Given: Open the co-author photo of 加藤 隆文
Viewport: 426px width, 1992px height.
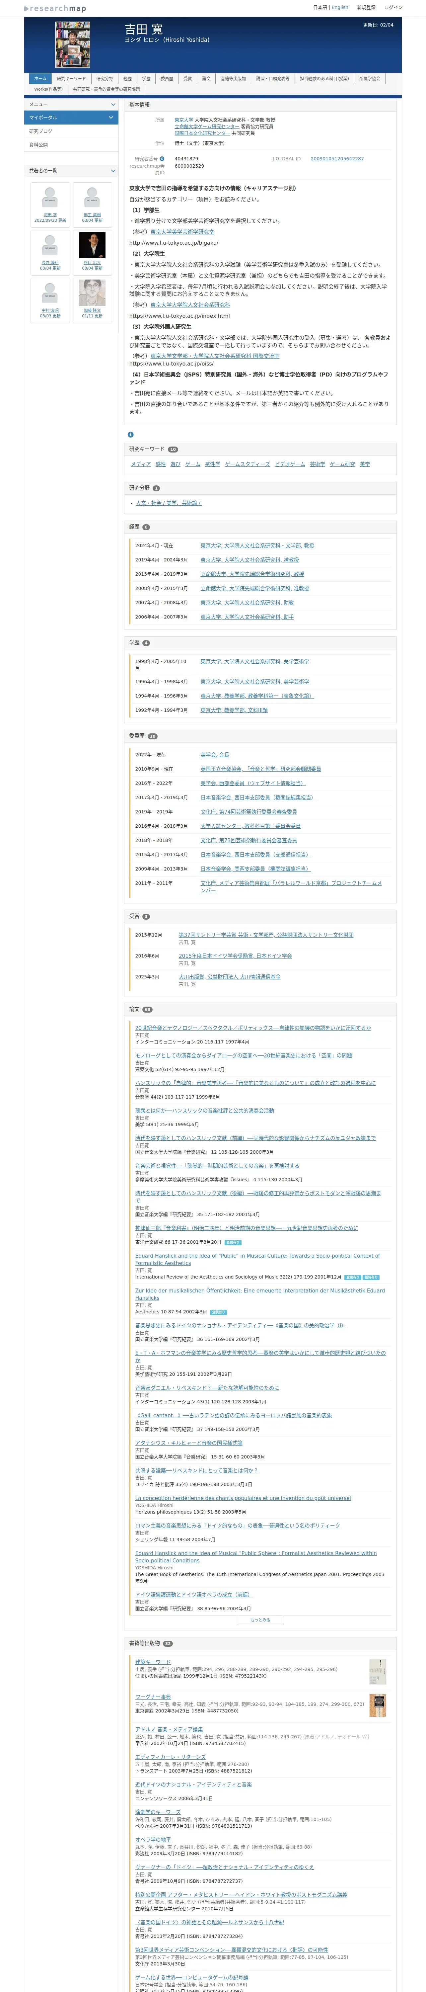Looking at the screenshot, I should pyautogui.click(x=92, y=293).
